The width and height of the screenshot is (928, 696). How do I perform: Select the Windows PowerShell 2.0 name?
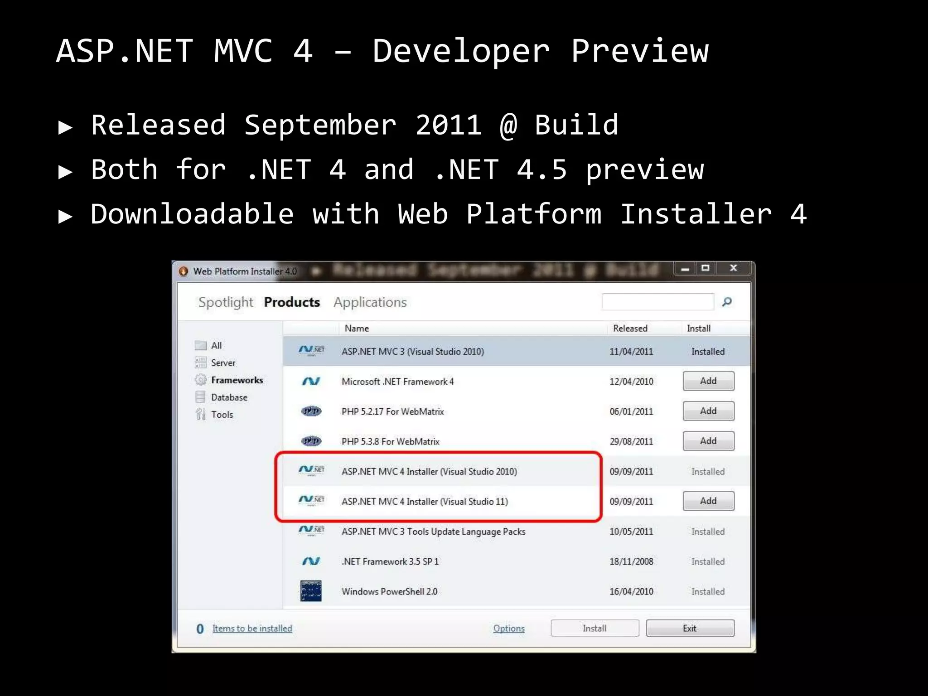[x=389, y=591]
